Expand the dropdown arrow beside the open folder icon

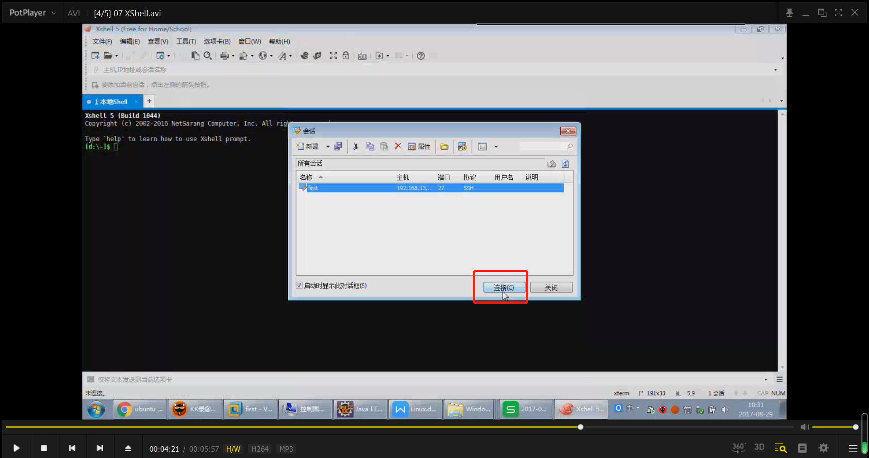pos(116,56)
